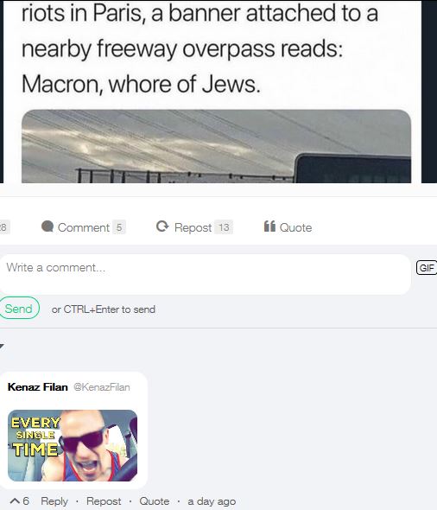Open the embedded overpass banner photo
The width and height of the screenshot is (437, 510).
tap(217, 146)
